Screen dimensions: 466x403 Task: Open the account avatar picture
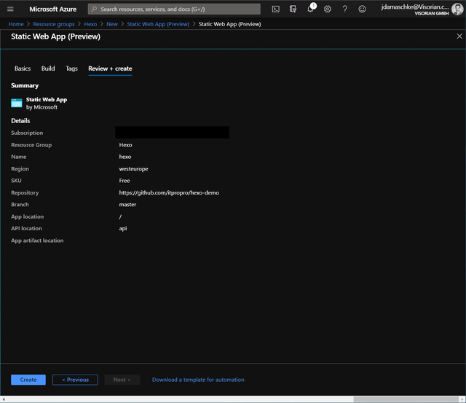(x=457, y=9)
